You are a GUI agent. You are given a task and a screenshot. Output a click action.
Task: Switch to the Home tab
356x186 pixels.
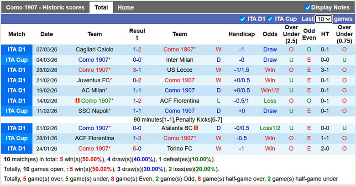click(126, 7)
